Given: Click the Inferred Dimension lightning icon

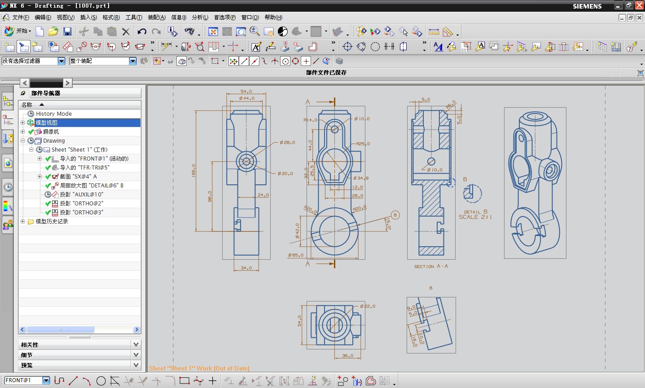Looking at the screenshot, I should (166, 47).
